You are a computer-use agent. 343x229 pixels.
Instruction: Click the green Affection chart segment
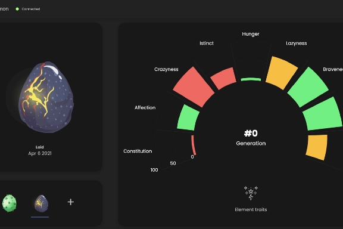click(x=188, y=117)
